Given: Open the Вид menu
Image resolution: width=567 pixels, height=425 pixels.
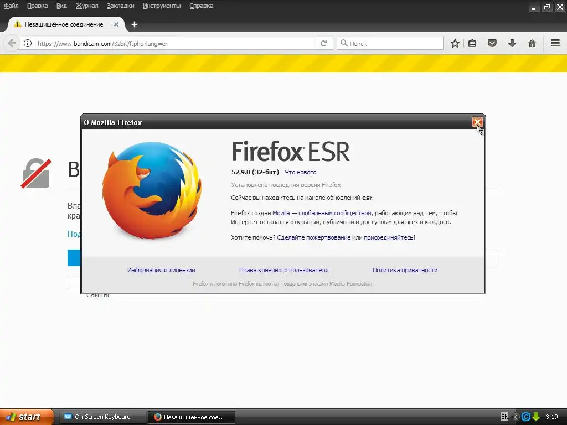Looking at the screenshot, I should click(61, 6).
